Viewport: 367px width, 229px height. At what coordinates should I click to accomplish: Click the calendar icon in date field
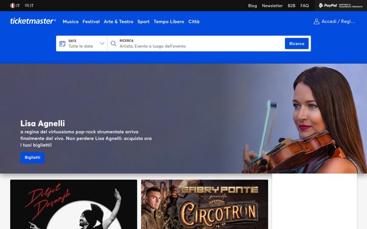coord(62,43)
